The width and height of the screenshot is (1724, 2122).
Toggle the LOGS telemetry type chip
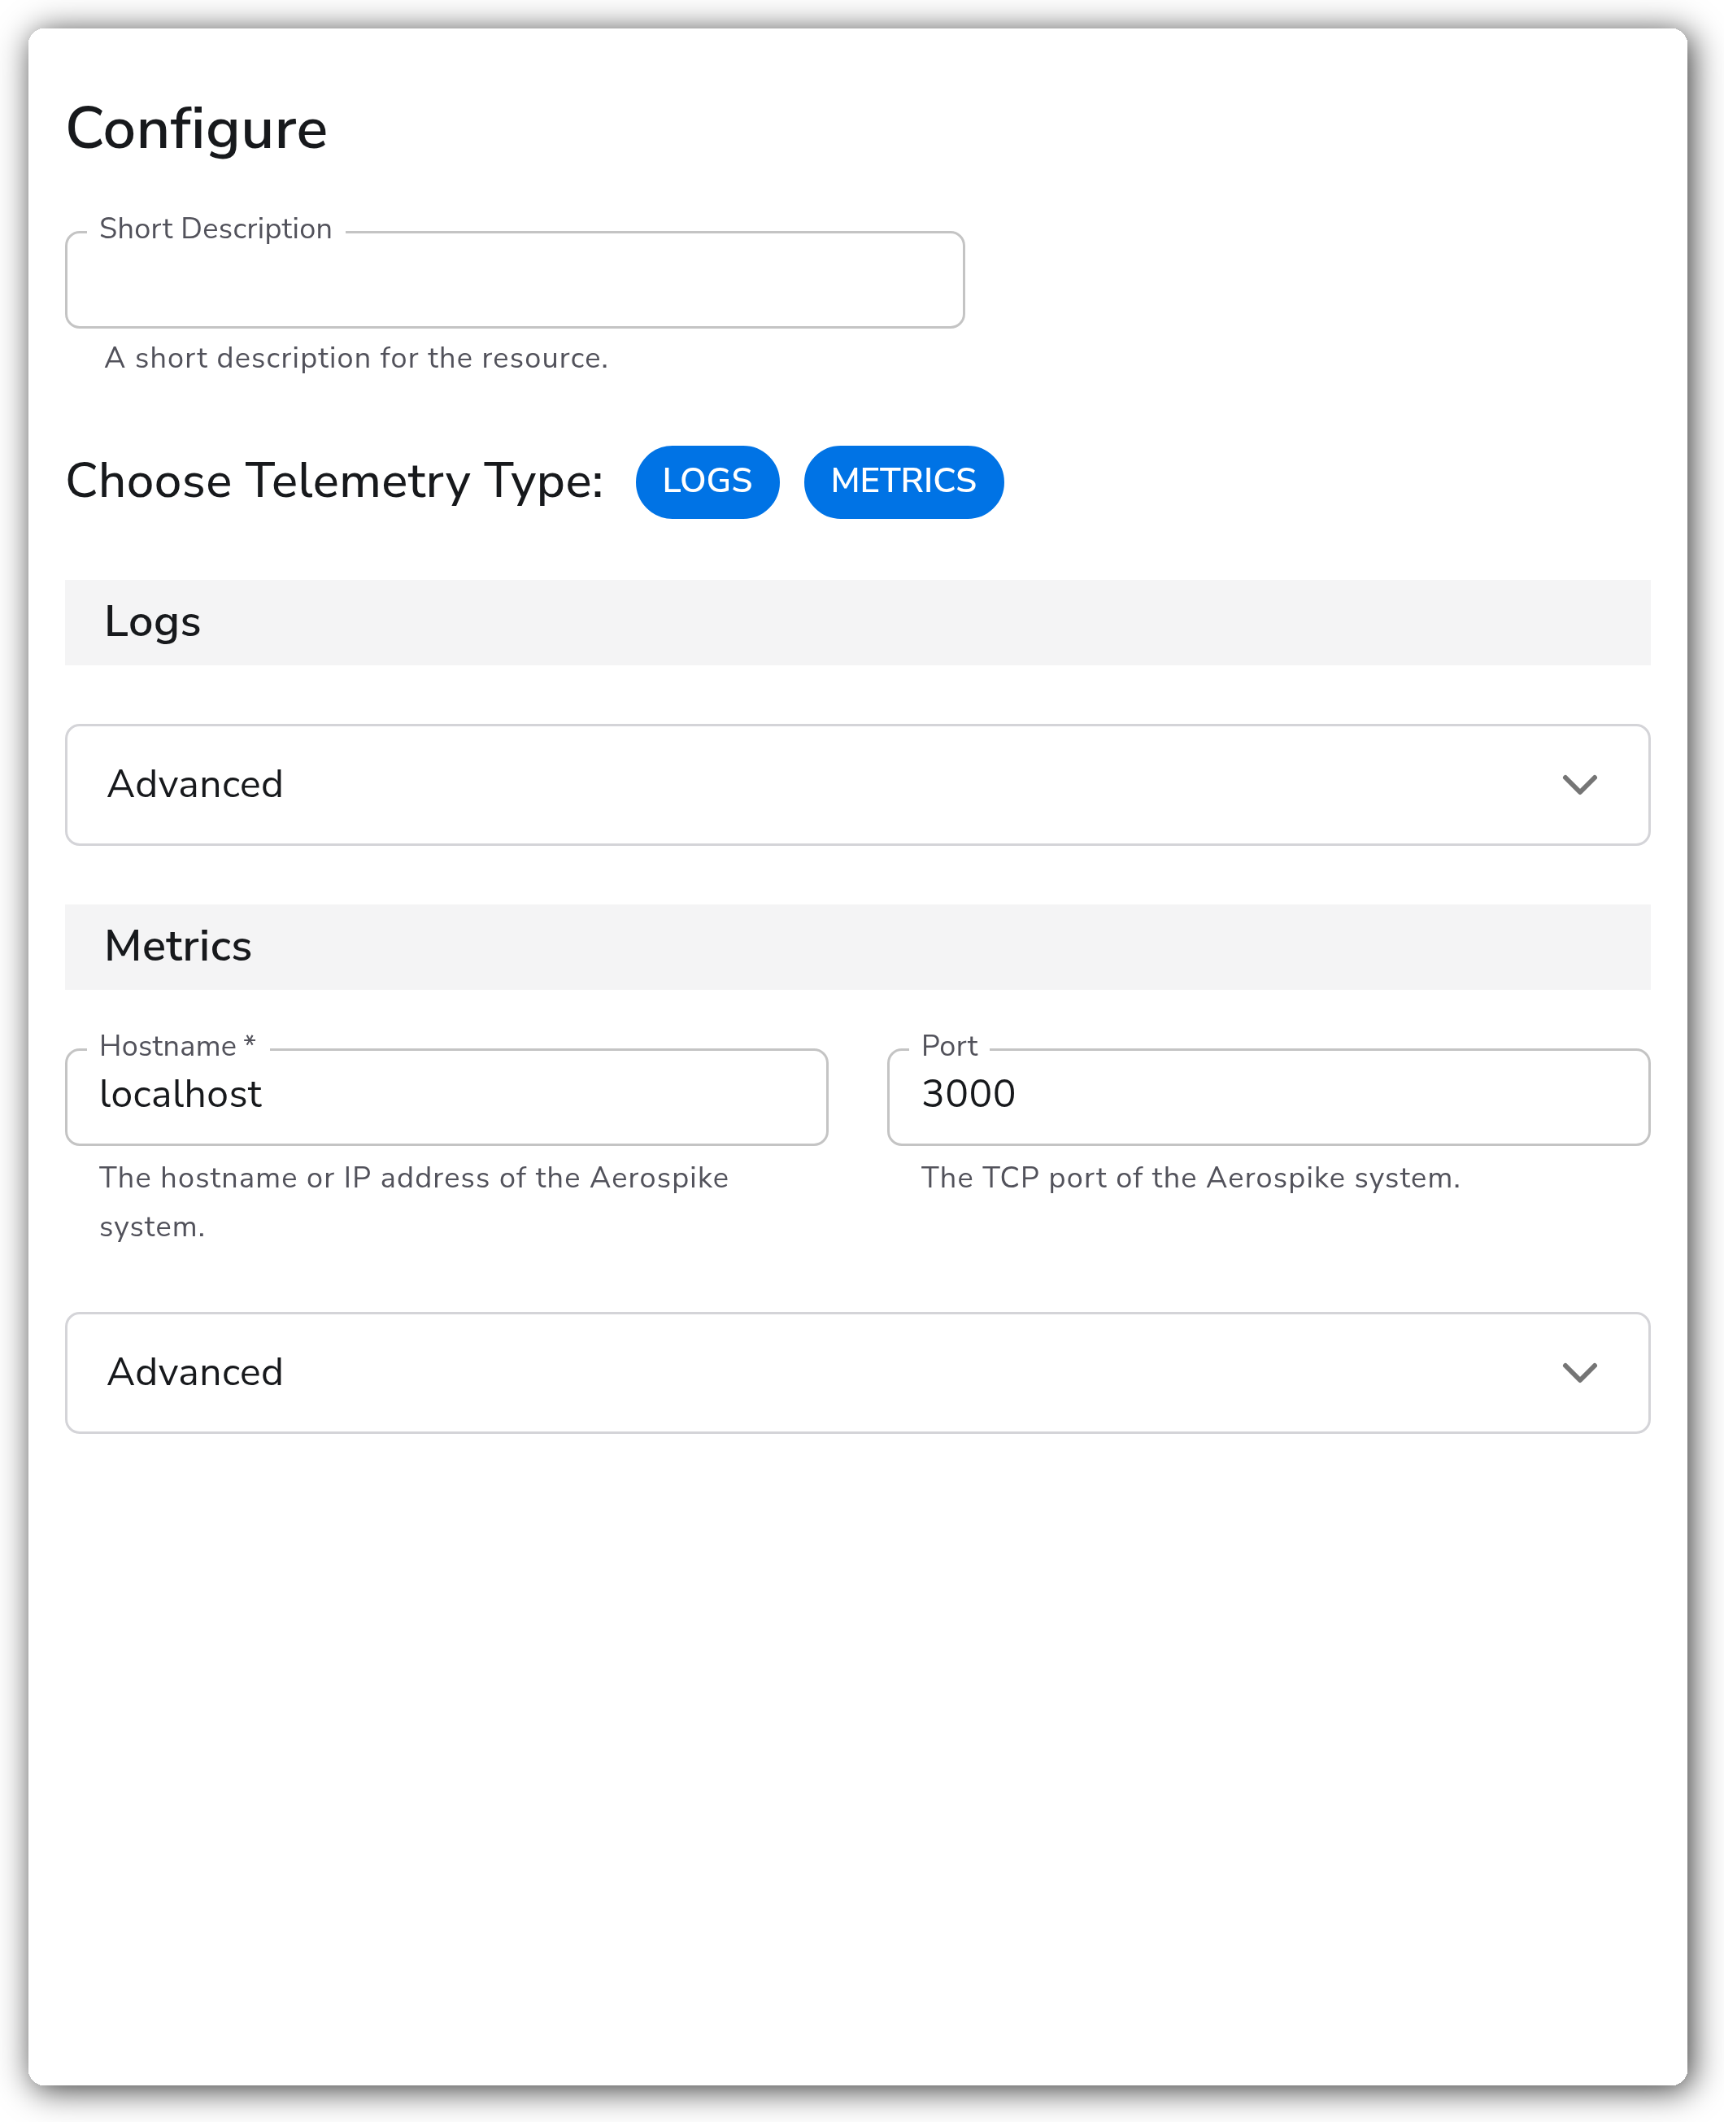pos(707,481)
